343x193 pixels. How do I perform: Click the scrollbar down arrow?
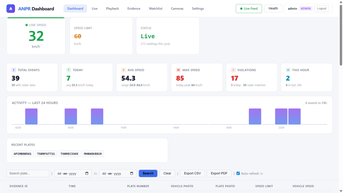tap(341, 191)
